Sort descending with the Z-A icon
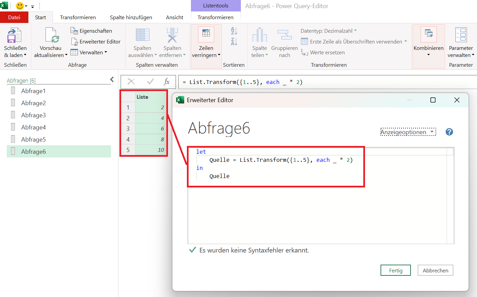Image resolution: width=477 pixels, height=297 pixels. pos(234,41)
